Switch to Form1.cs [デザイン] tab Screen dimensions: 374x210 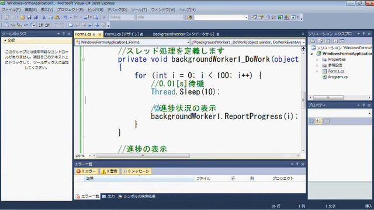[124, 34]
